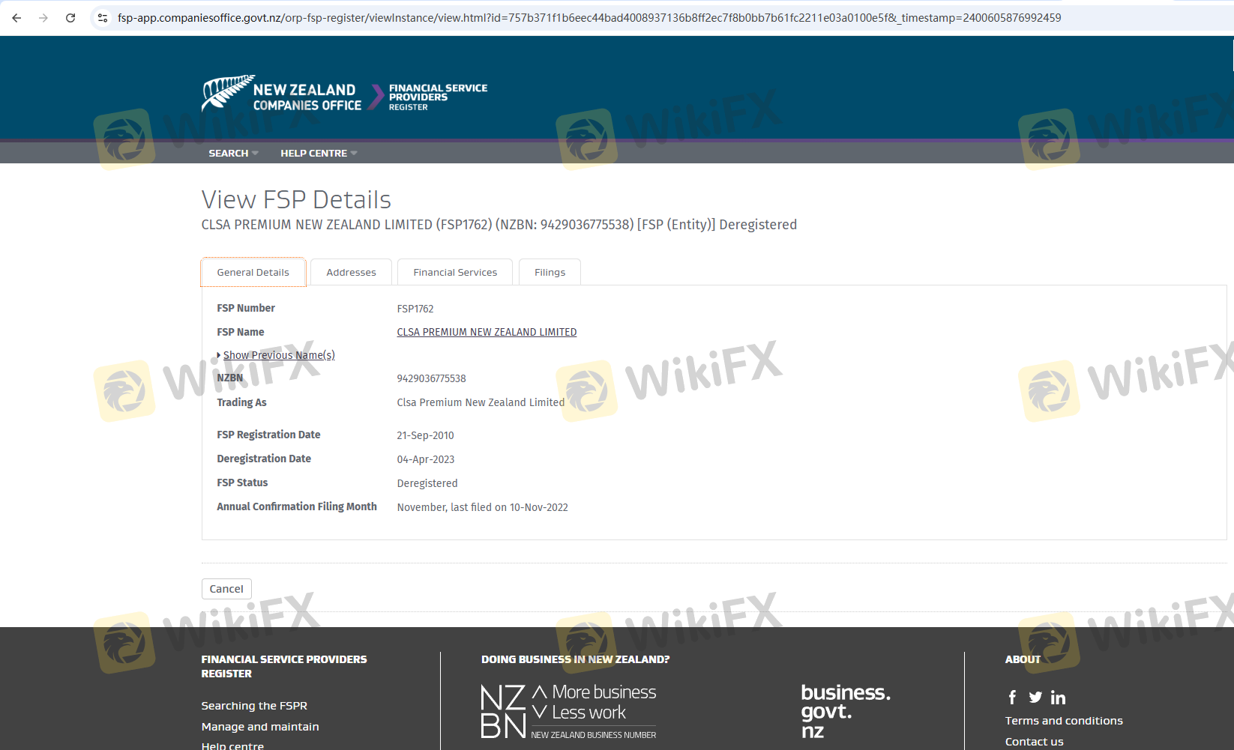
Task: Click the business.govt.nz logo
Action: point(845,710)
